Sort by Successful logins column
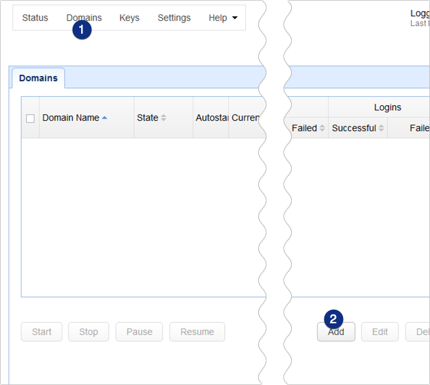The image size is (430, 385). tap(353, 128)
